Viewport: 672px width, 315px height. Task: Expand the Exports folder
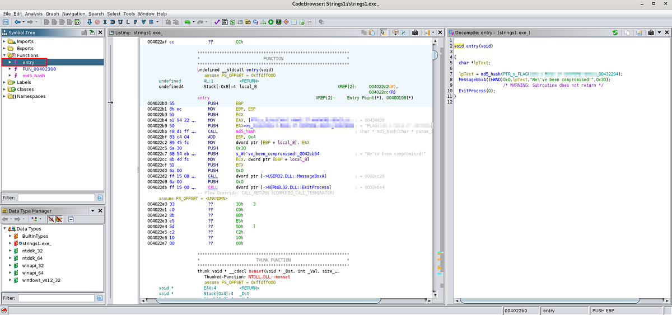point(5,48)
